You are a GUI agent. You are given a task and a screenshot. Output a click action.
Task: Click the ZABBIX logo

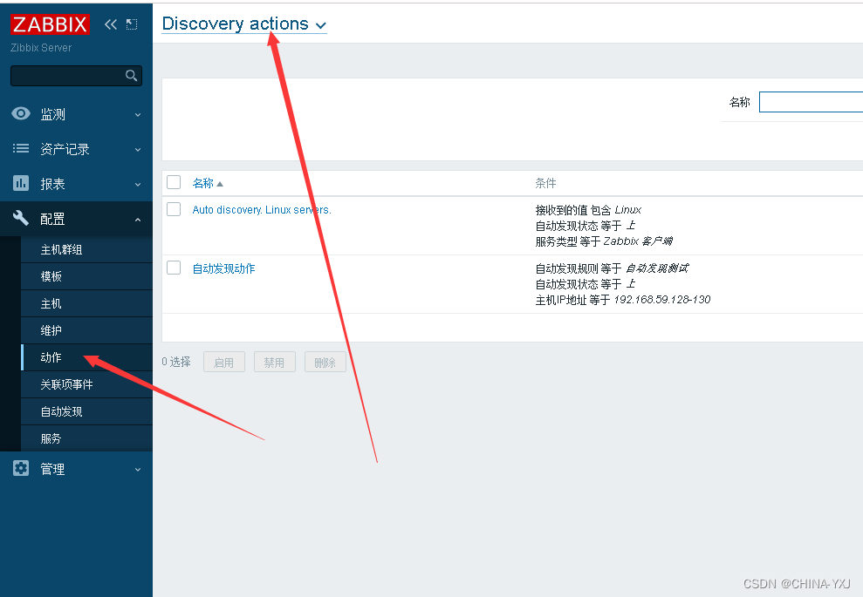click(x=50, y=24)
